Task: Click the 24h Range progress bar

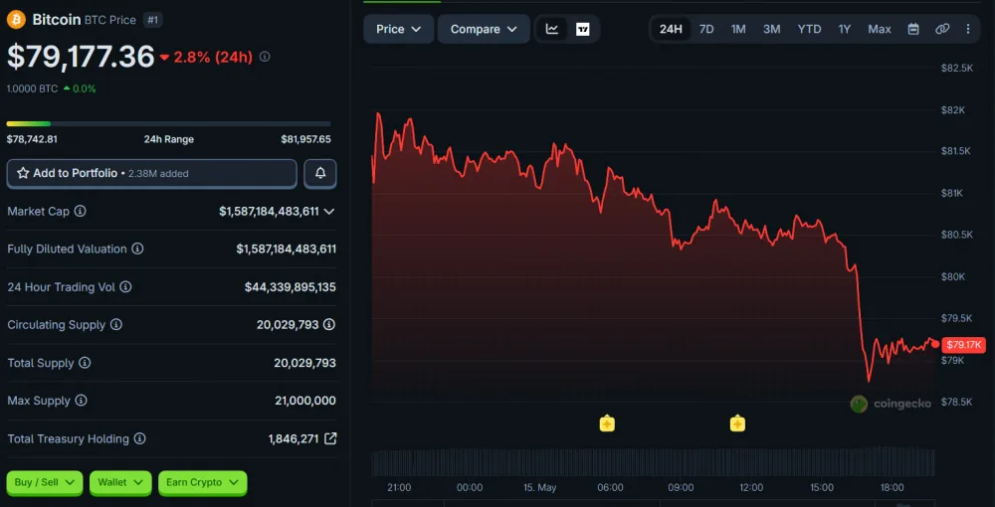Action: [169, 123]
